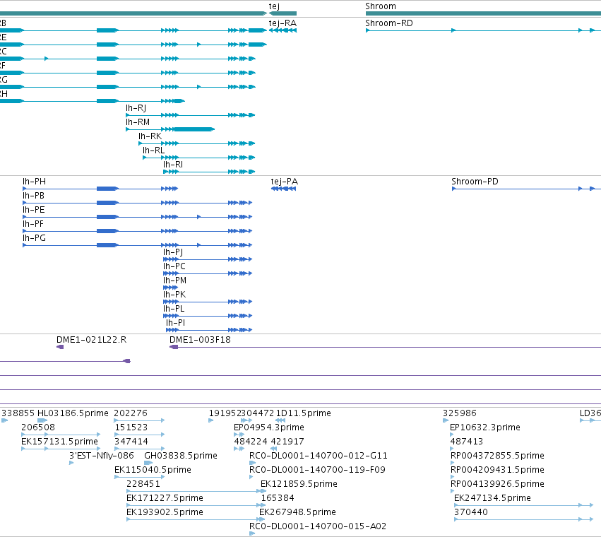Select the tej-PA protein label
Screen dimensions: 601x537
coord(285,182)
